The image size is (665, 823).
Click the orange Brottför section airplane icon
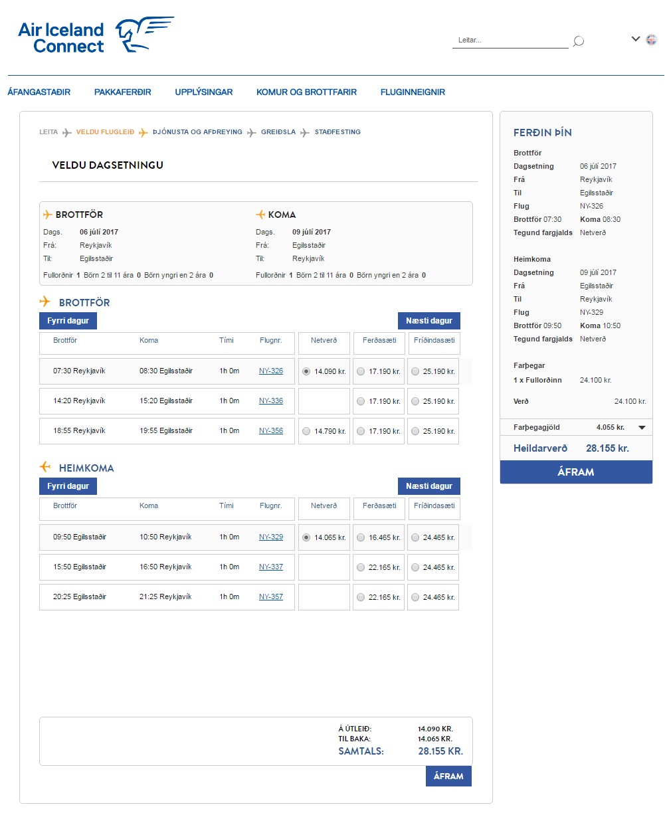(45, 302)
